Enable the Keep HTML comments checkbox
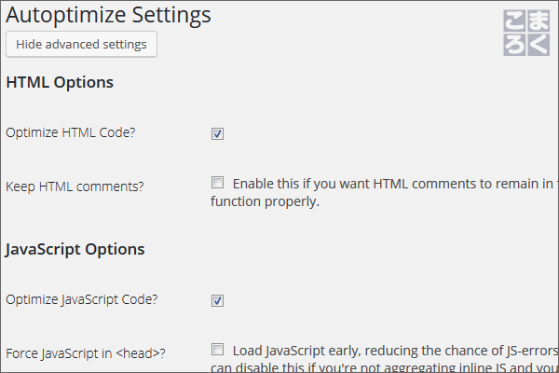This screenshot has width=559, height=373. pyautogui.click(x=217, y=183)
